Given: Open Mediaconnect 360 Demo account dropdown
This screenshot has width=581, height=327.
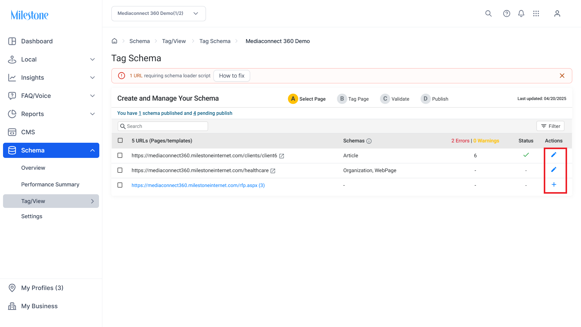Looking at the screenshot, I should [x=159, y=14].
